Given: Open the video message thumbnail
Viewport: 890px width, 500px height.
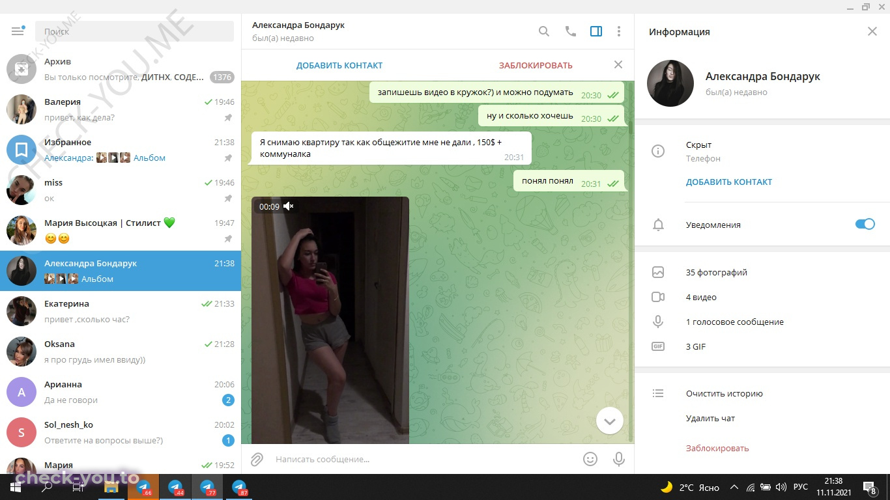Looking at the screenshot, I should [330, 320].
